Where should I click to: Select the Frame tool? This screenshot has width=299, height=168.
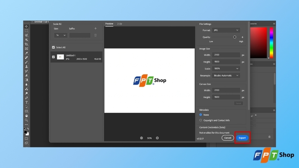coord(26,49)
